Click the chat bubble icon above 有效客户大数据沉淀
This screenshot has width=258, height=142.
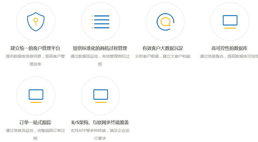[165, 22]
